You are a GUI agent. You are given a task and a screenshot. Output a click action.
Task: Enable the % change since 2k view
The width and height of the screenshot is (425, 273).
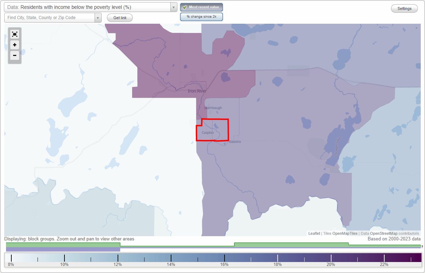pyautogui.click(x=201, y=16)
